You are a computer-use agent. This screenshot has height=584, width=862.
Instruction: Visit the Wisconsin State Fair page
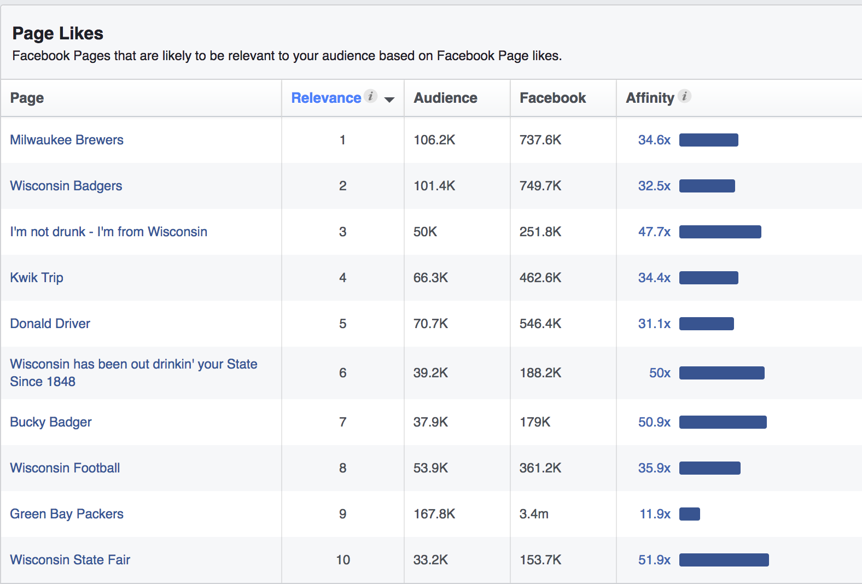click(70, 560)
